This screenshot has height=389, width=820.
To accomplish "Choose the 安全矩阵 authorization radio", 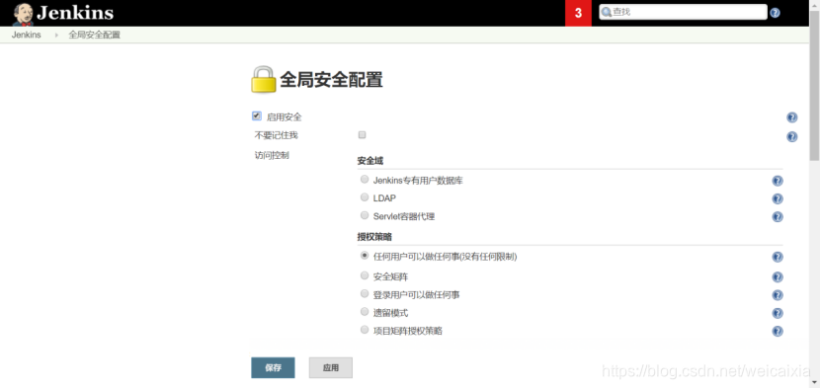I will coord(365,275).
